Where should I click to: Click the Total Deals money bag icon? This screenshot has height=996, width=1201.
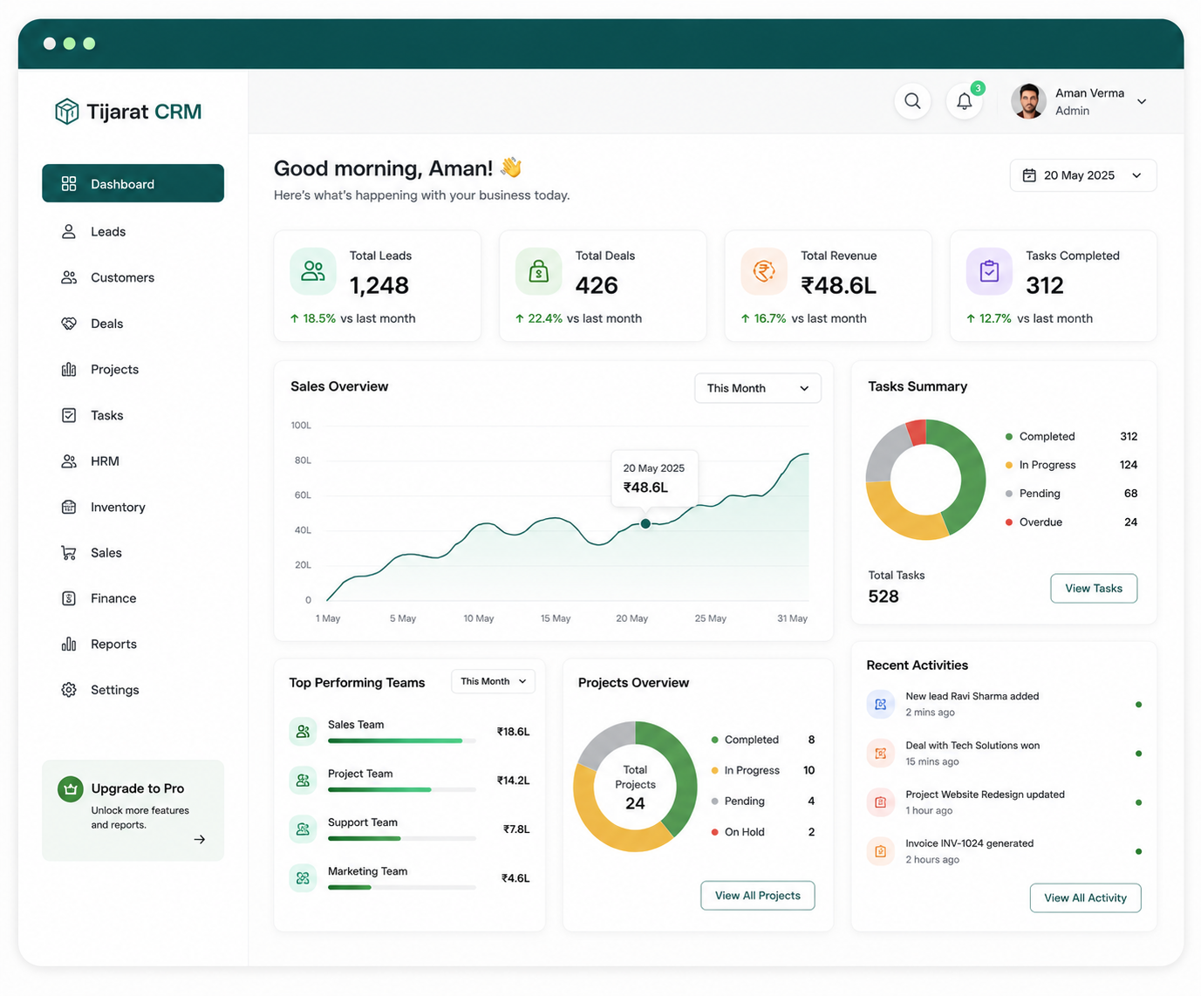[x=538, y=271]
